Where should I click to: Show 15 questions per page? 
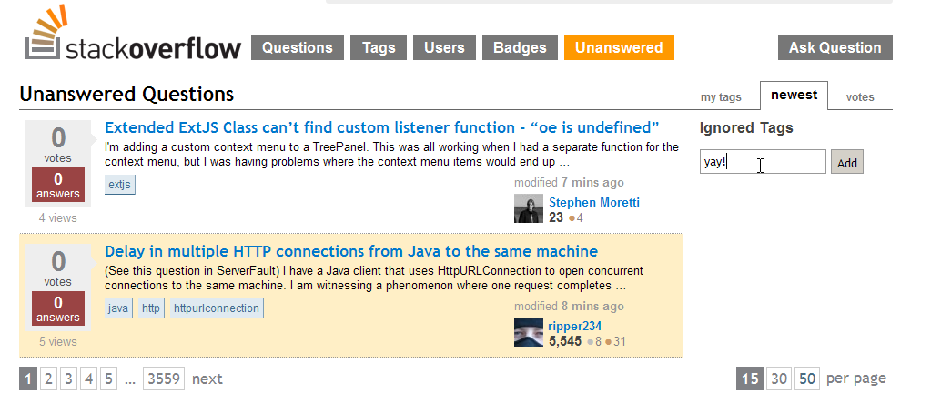tap(750, 379)
